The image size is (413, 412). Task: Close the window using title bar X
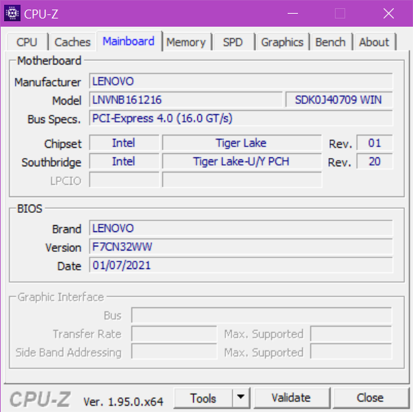(388, 13)
